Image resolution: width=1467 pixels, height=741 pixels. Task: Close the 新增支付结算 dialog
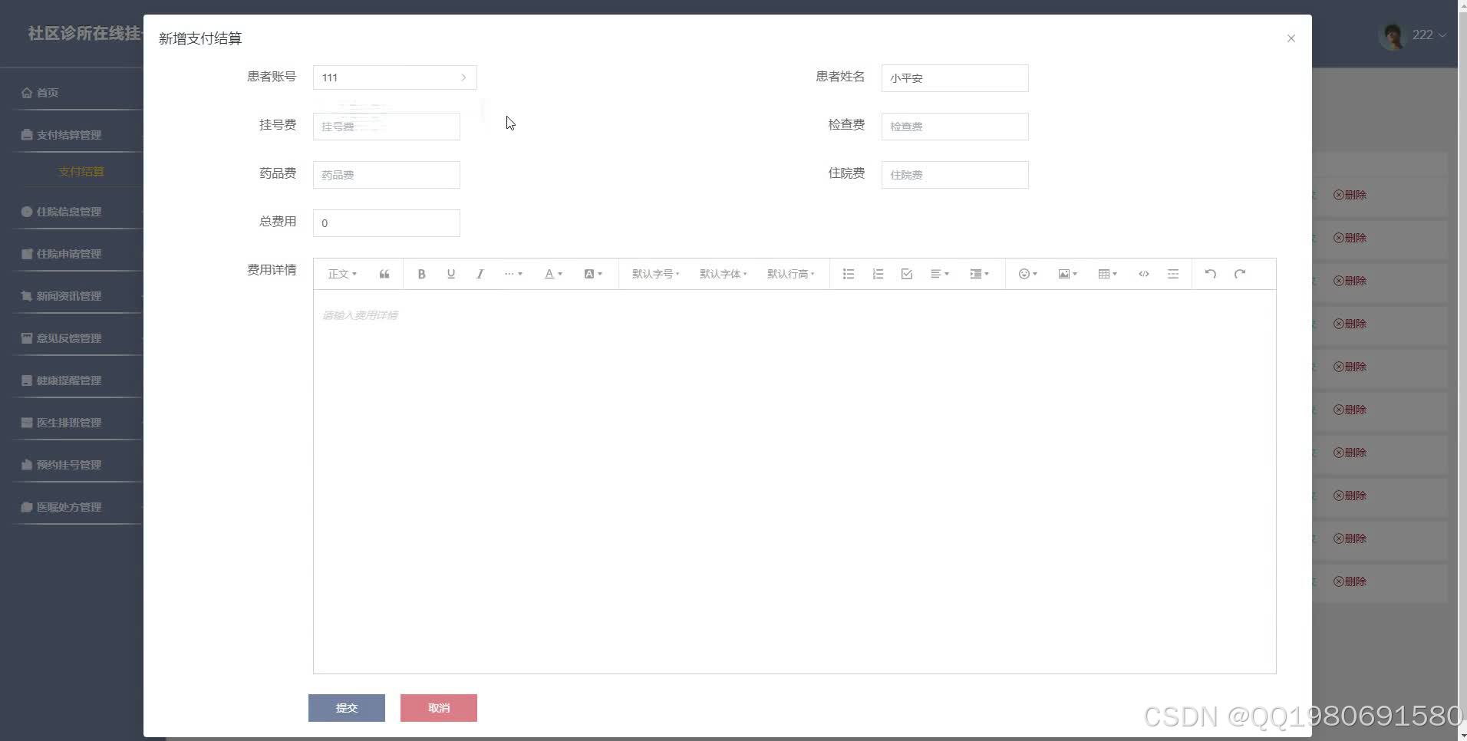pyautogui.click(x=1291, y=38)
